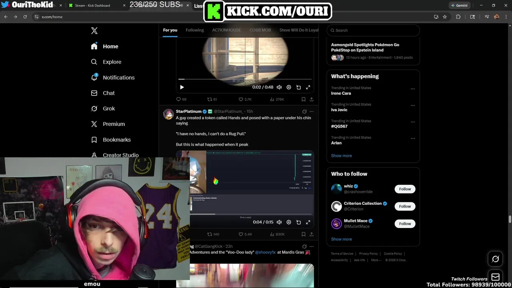Image resolution: width=512 pixels, height=288 pixels.
Task: Open more options on CatGangKick post
Action: (312, 246)
